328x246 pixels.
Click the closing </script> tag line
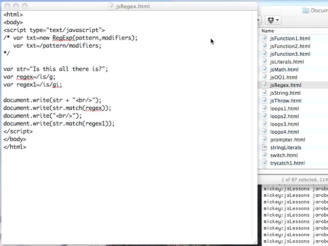[x=18, y=131]
